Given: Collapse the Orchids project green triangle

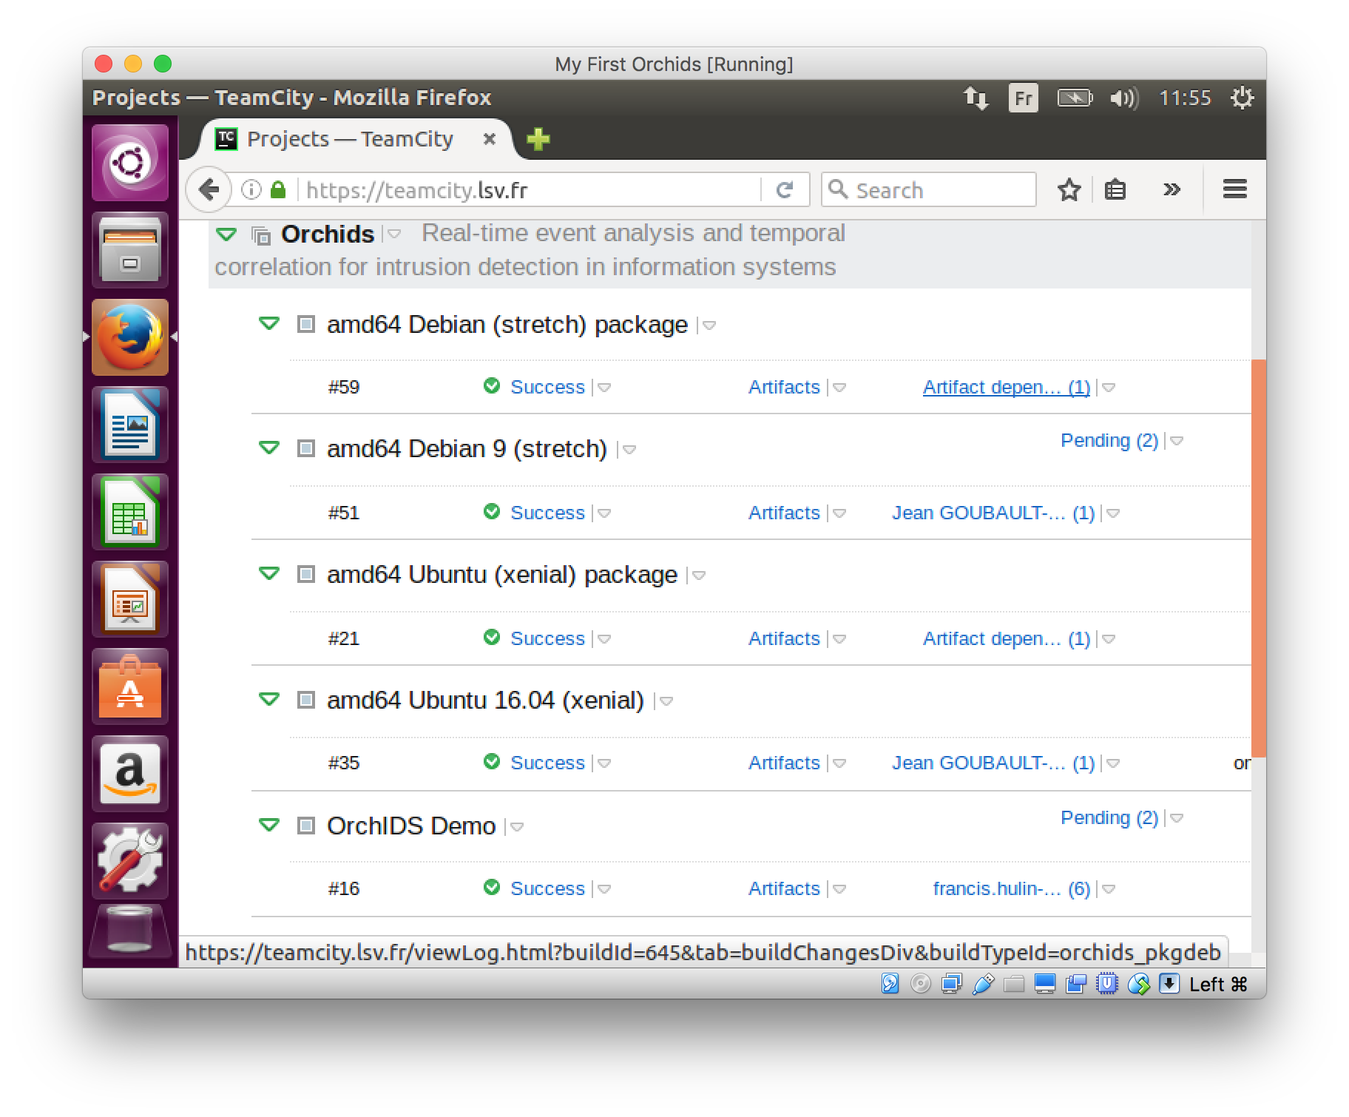Looking at the screenshot, I should 226,234.
